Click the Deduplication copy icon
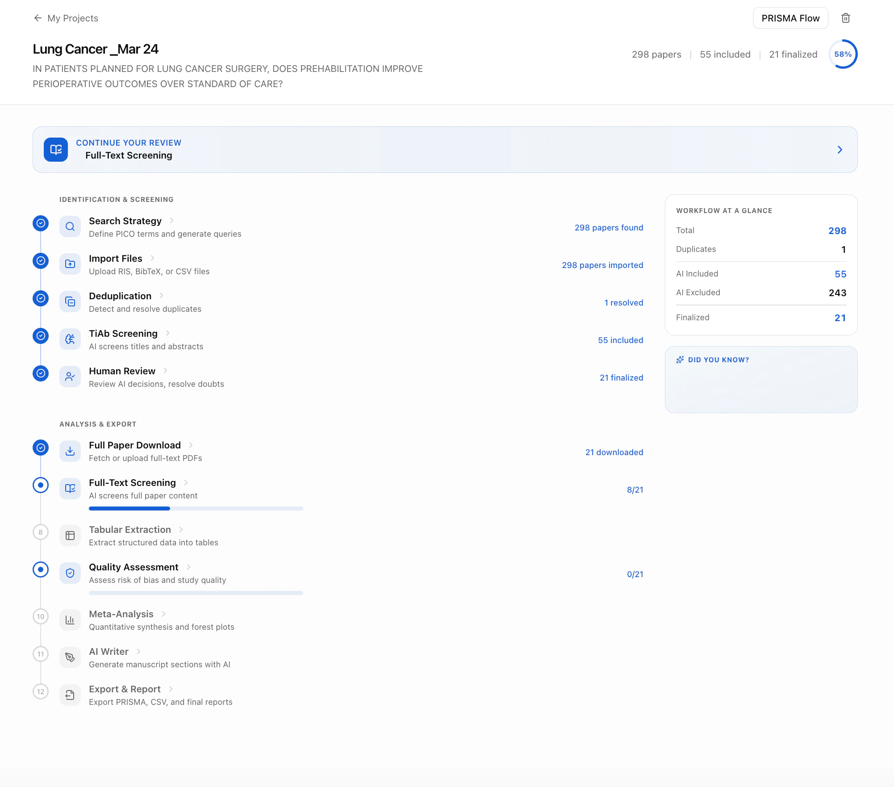This screenshot has height=787, width=894. point(70,302)
